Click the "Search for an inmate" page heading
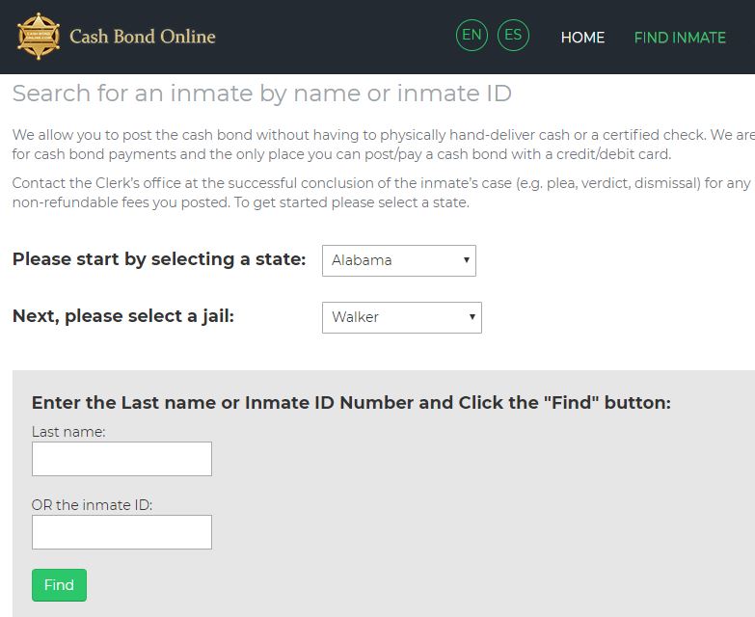Screen dimensions: 755x617 point(261,94)
